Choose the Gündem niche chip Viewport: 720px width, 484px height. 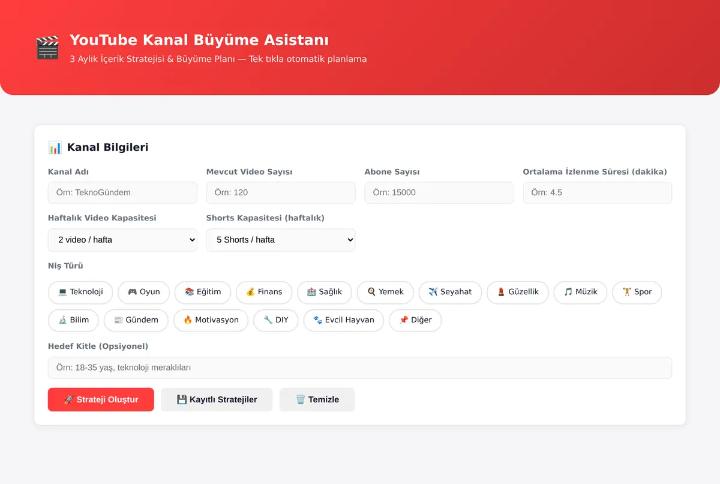pos(136,320)
